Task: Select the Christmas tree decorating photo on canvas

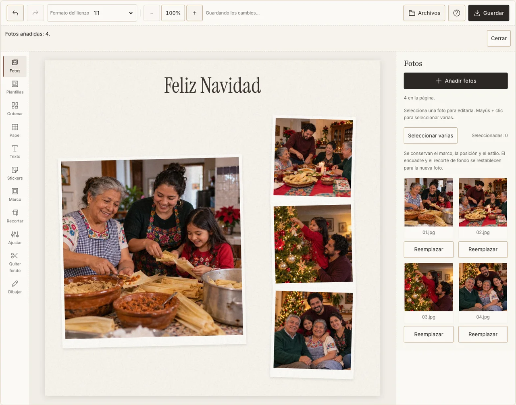Action: [313, 244]
